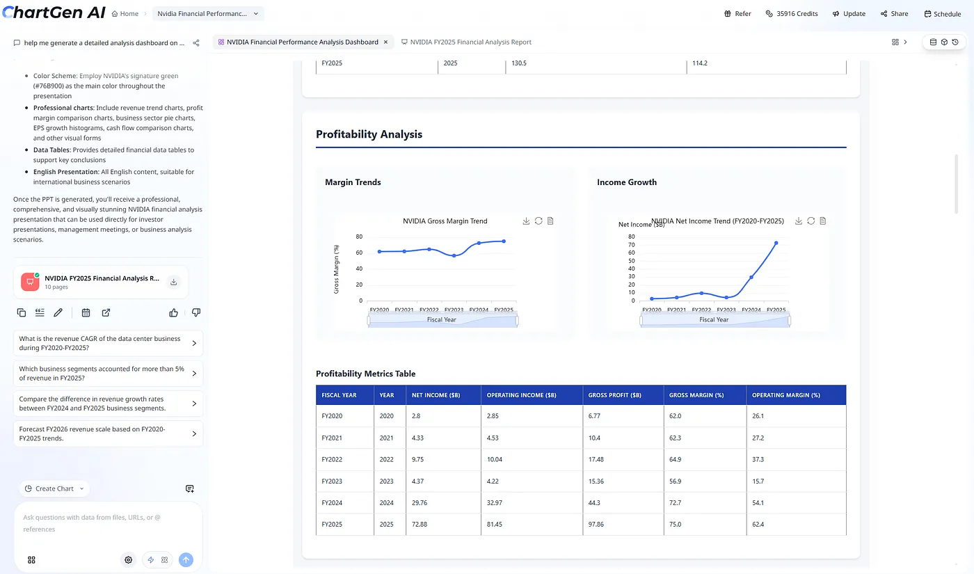974x574 pixels.
Task: Close the NVIDIA Financial Performance Analysis Dashboard tab
Action: tap(386, 42)
